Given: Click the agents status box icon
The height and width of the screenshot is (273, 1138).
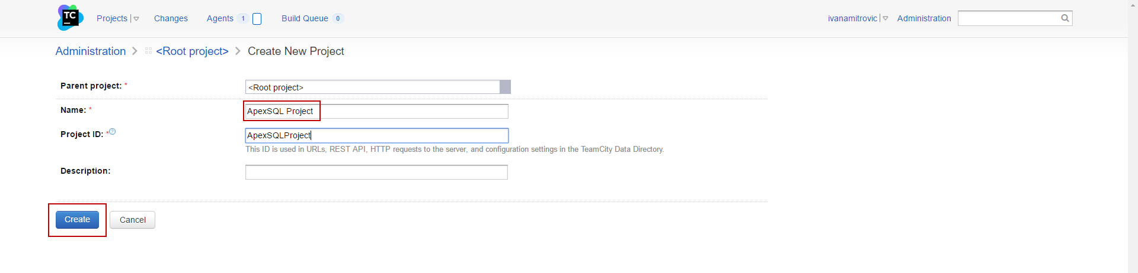Looking at the screenshot, I should coord(257,19).
